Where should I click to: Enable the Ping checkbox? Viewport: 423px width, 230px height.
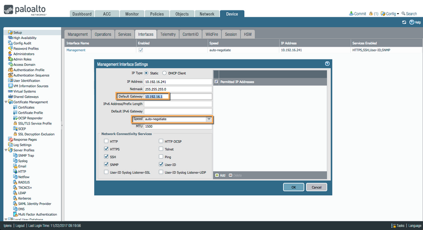(x=161, y=157)
